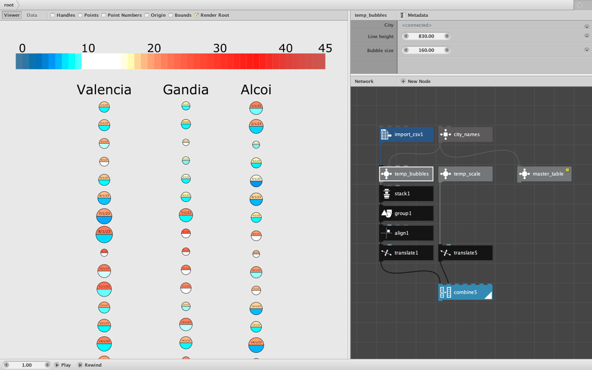Switch to the Data tab
The width and height of the screenshot is (592, 370).
32,15
